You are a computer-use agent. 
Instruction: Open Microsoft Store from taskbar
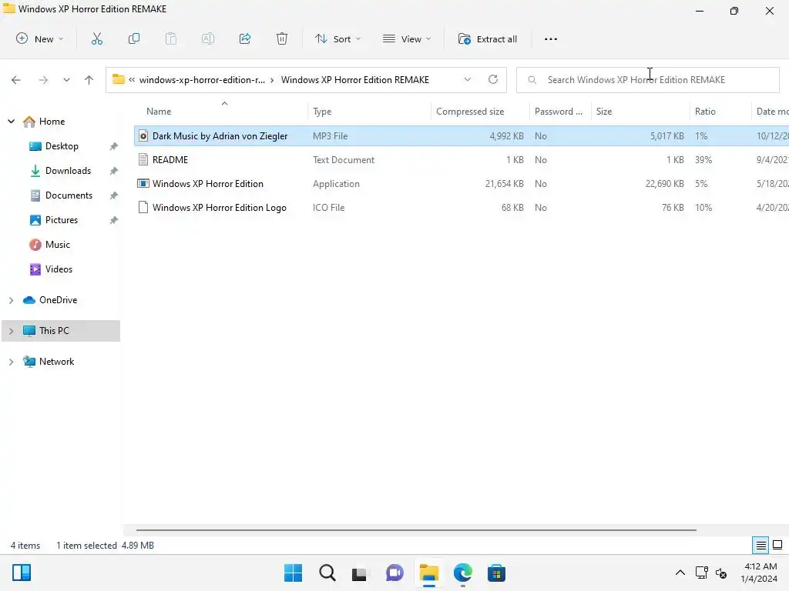496,573
